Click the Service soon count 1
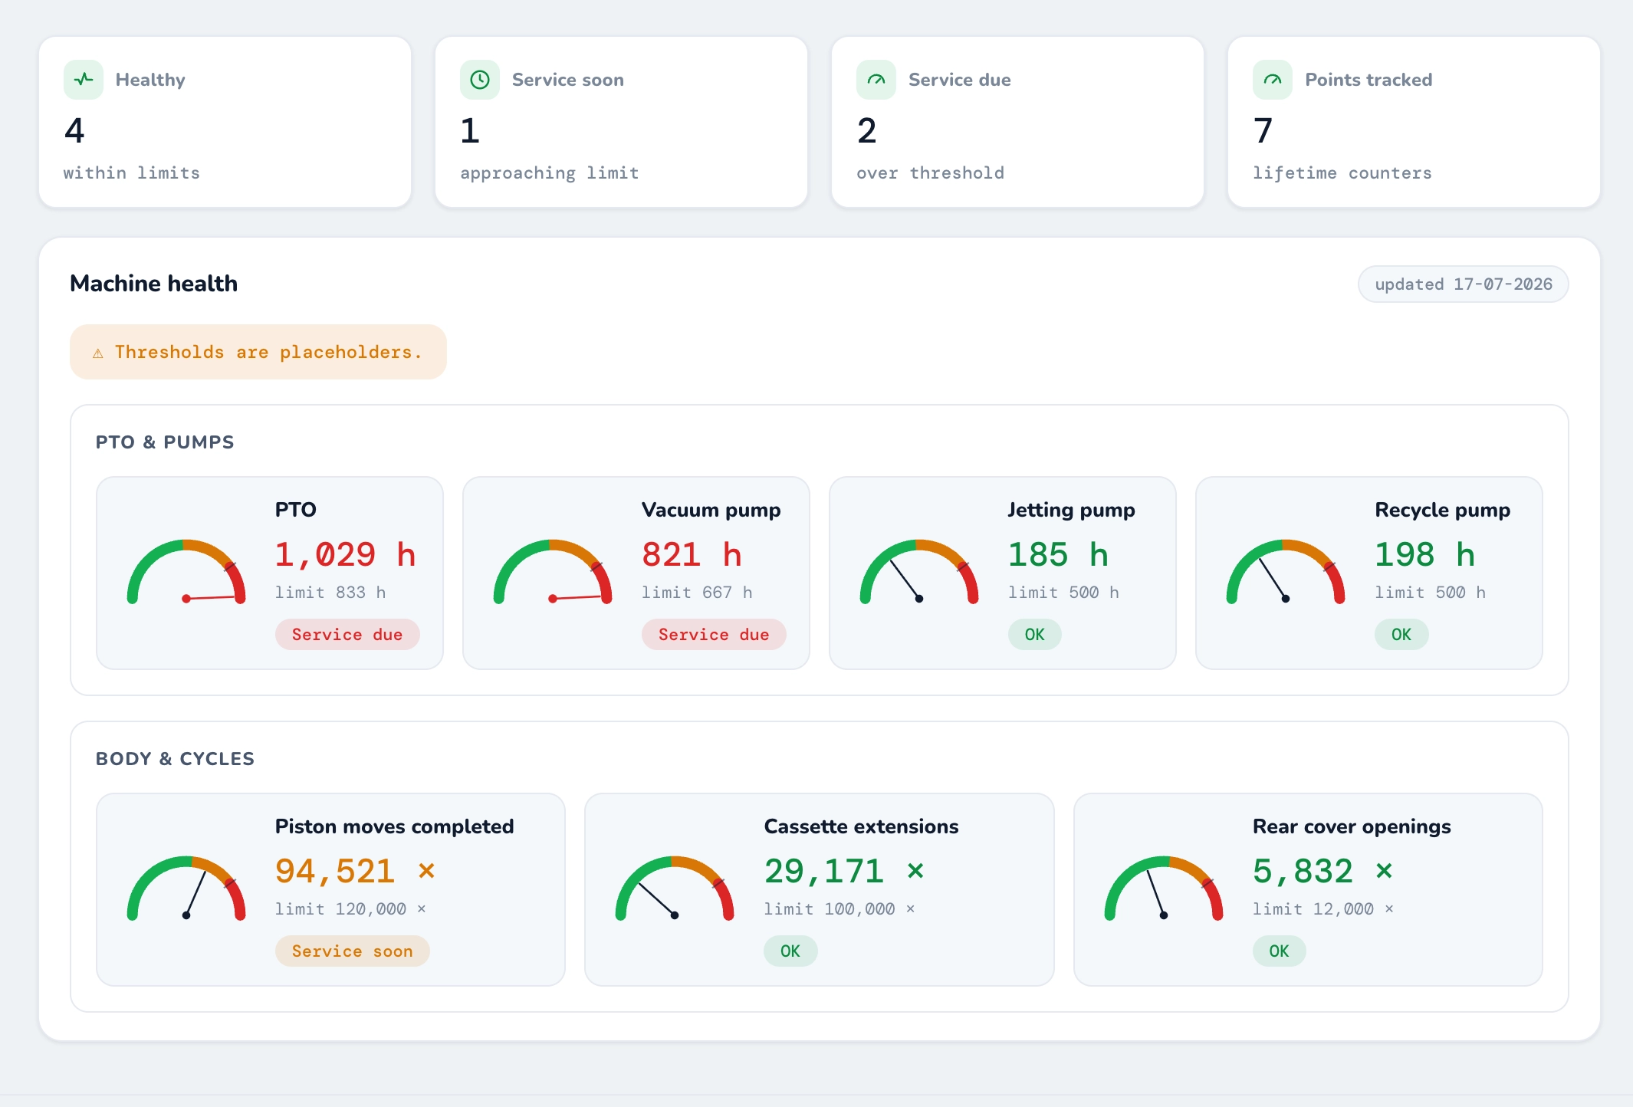Image resolution: width=1633 pixels, height=1107 pixels. point(470,131)
